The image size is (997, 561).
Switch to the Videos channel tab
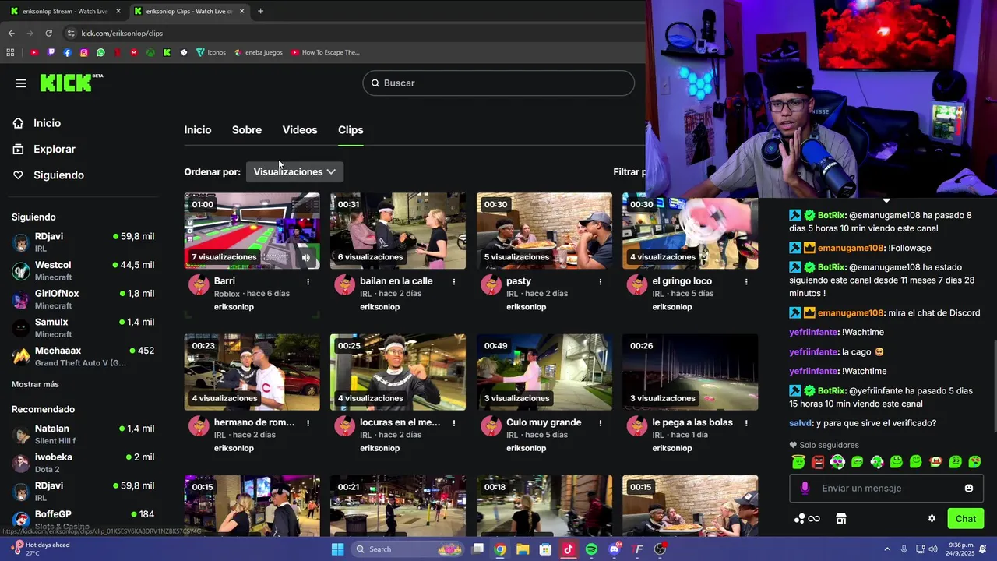(x=300, y=130)
